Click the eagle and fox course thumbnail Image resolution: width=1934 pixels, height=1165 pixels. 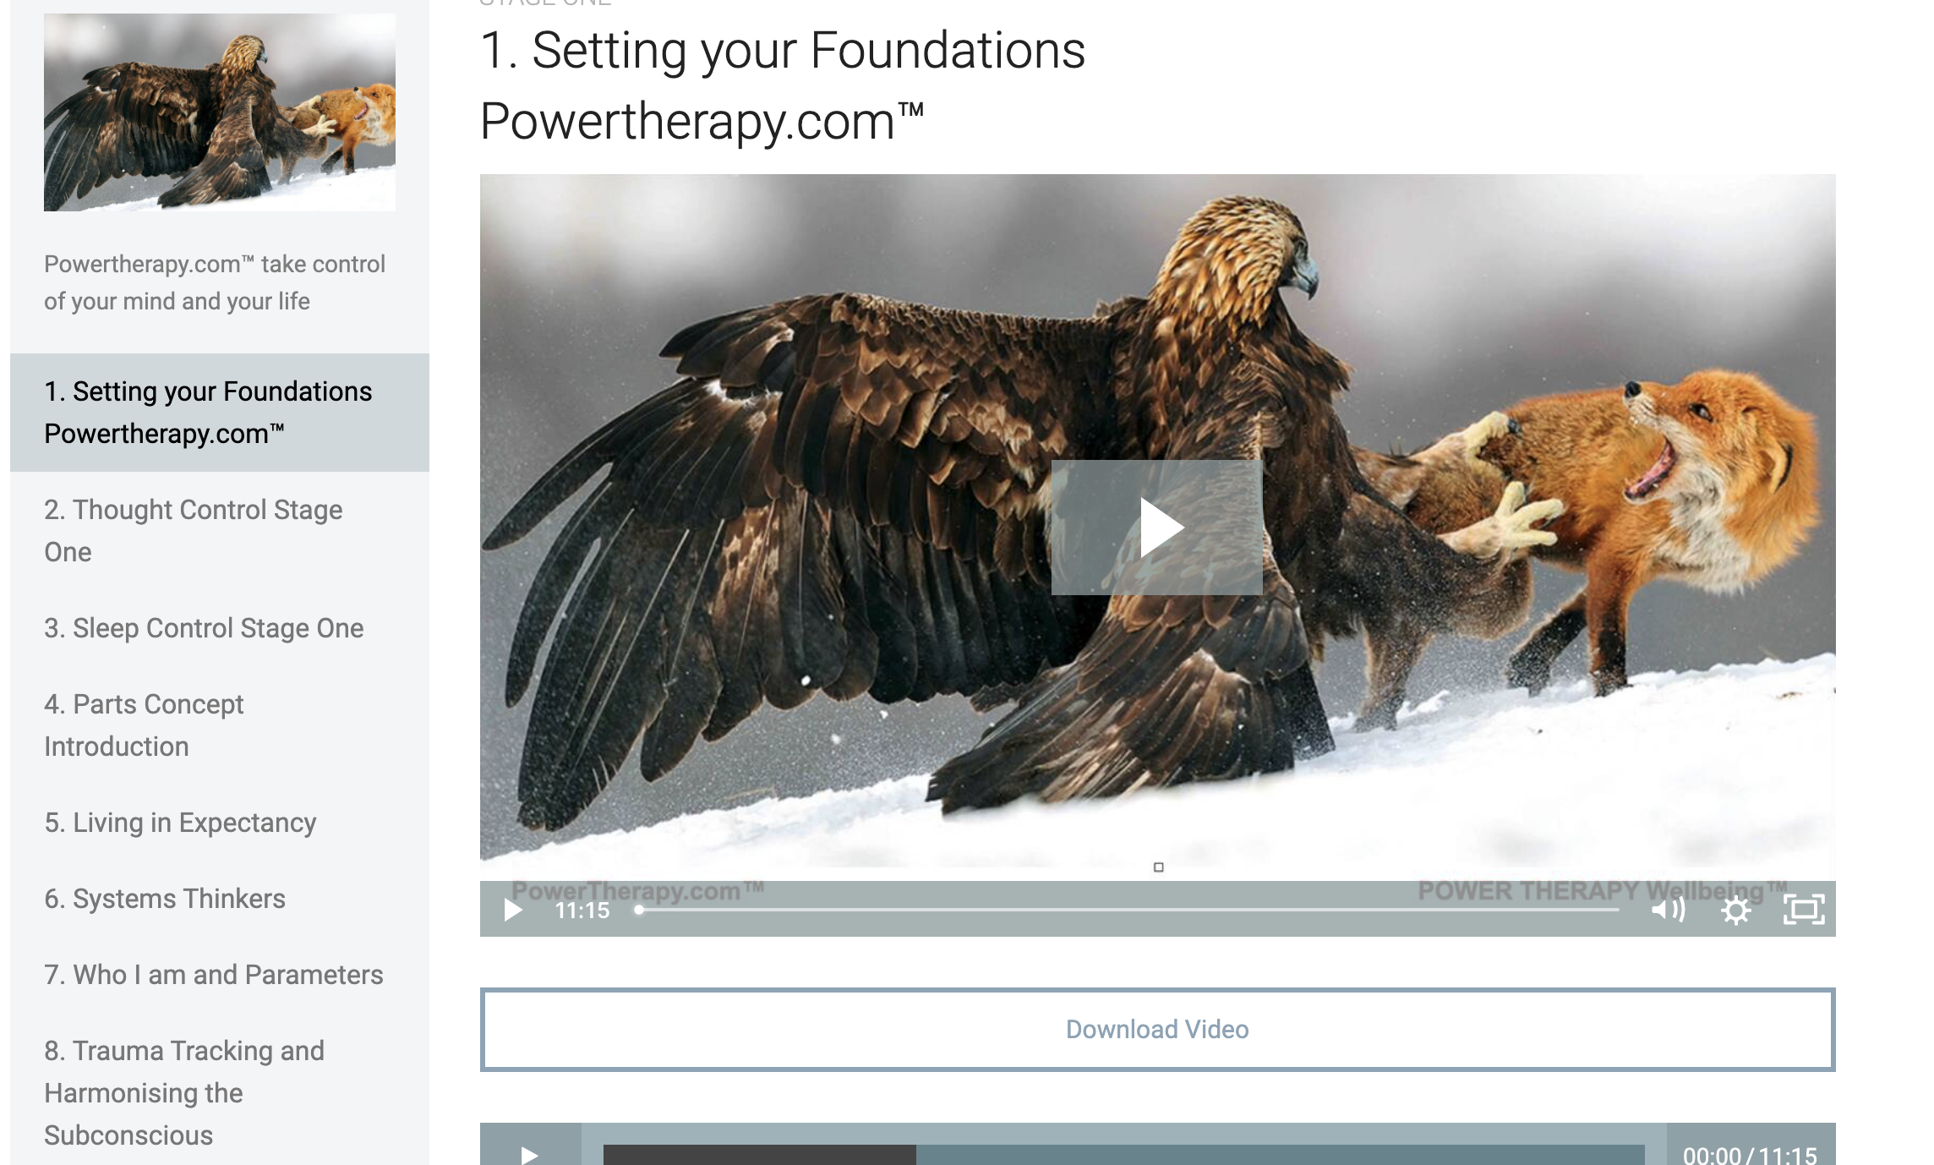pyautogui.click(x=220, y=112)
